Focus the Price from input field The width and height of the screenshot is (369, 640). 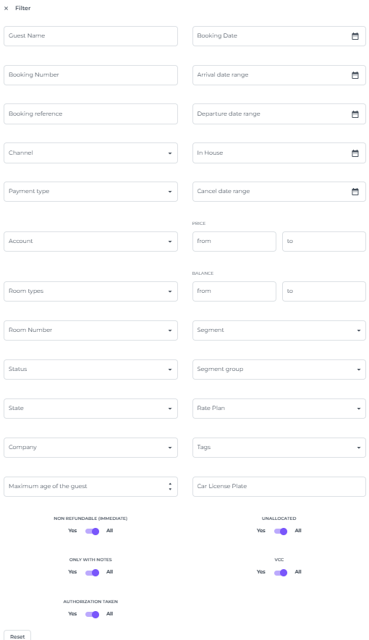point(234,242)
